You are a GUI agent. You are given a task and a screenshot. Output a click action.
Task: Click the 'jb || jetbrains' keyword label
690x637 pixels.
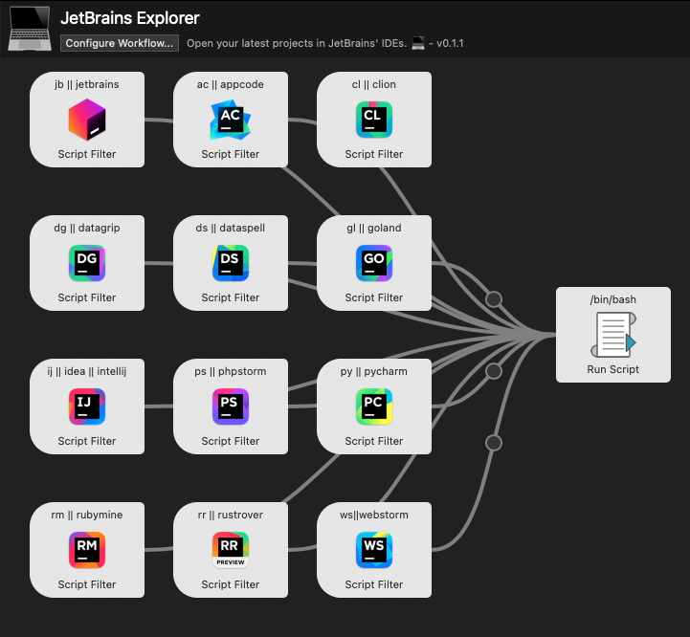click(87, 84)
